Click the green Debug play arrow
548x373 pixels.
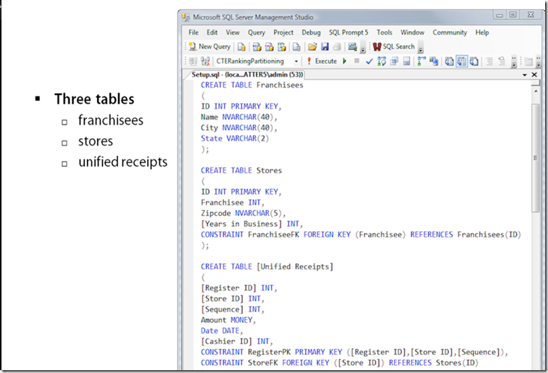pyautogui.click(x=344, y=61)
